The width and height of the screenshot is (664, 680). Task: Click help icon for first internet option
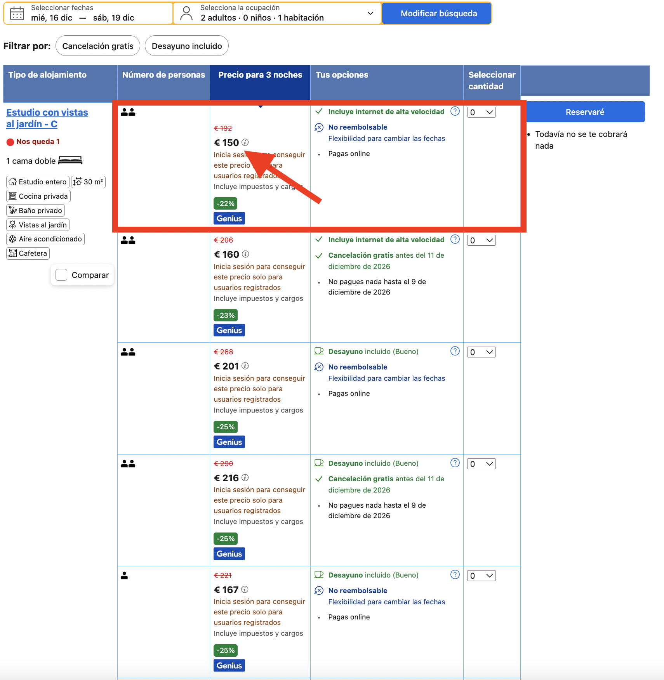point(455,111)
